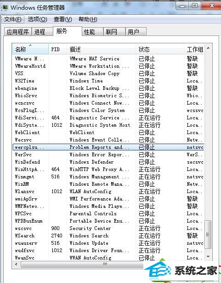This screenshot has width=221, height=283.
Task: Select the Wecsvc service row
Action: pyautogui.click(x=108, y=140)
